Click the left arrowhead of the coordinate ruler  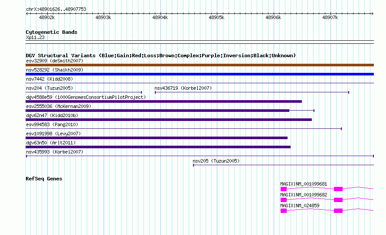tap(27, 14)
